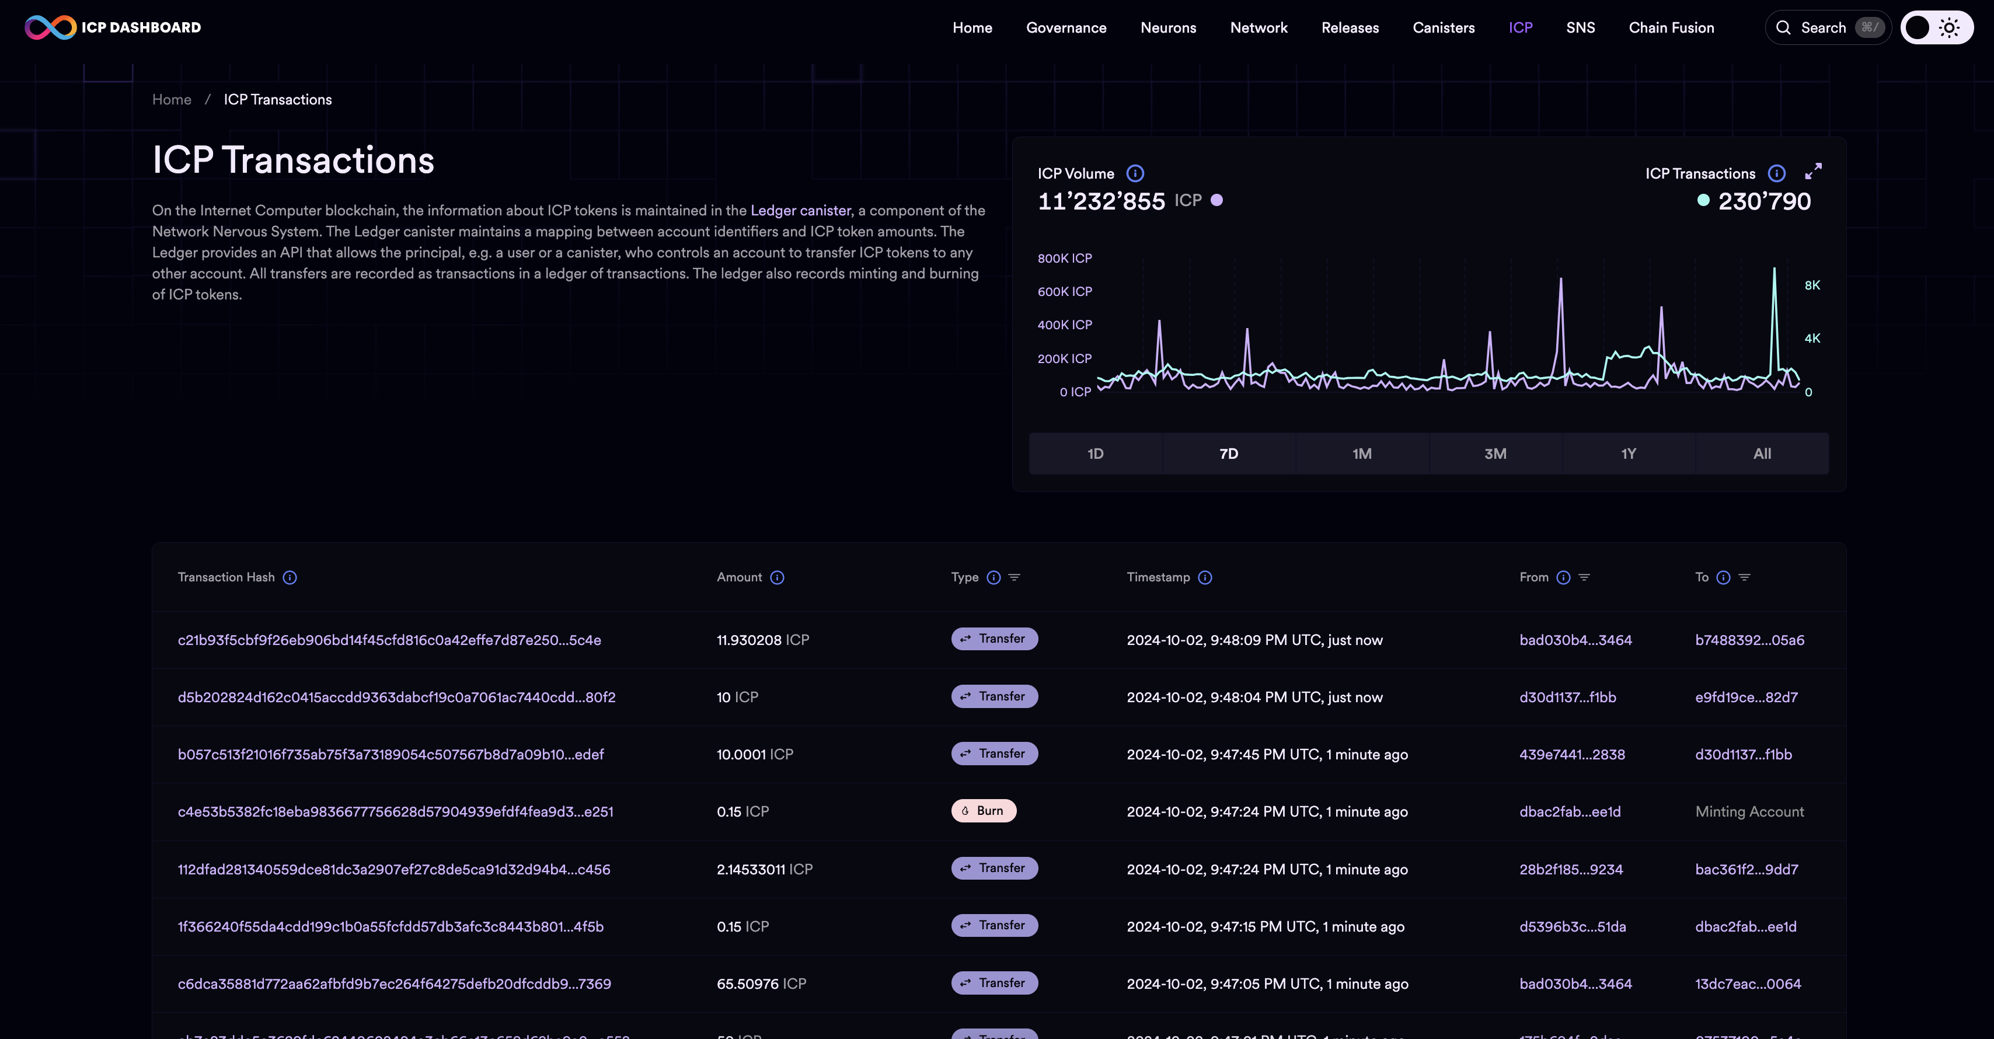1994x1039 pixels.
Task: Click the Timestamp column info icon
Action: pos(1204,577)
